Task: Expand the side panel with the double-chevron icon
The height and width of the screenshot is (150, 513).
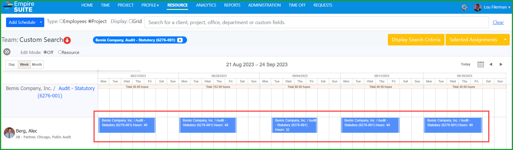Action: click(7, 52)
